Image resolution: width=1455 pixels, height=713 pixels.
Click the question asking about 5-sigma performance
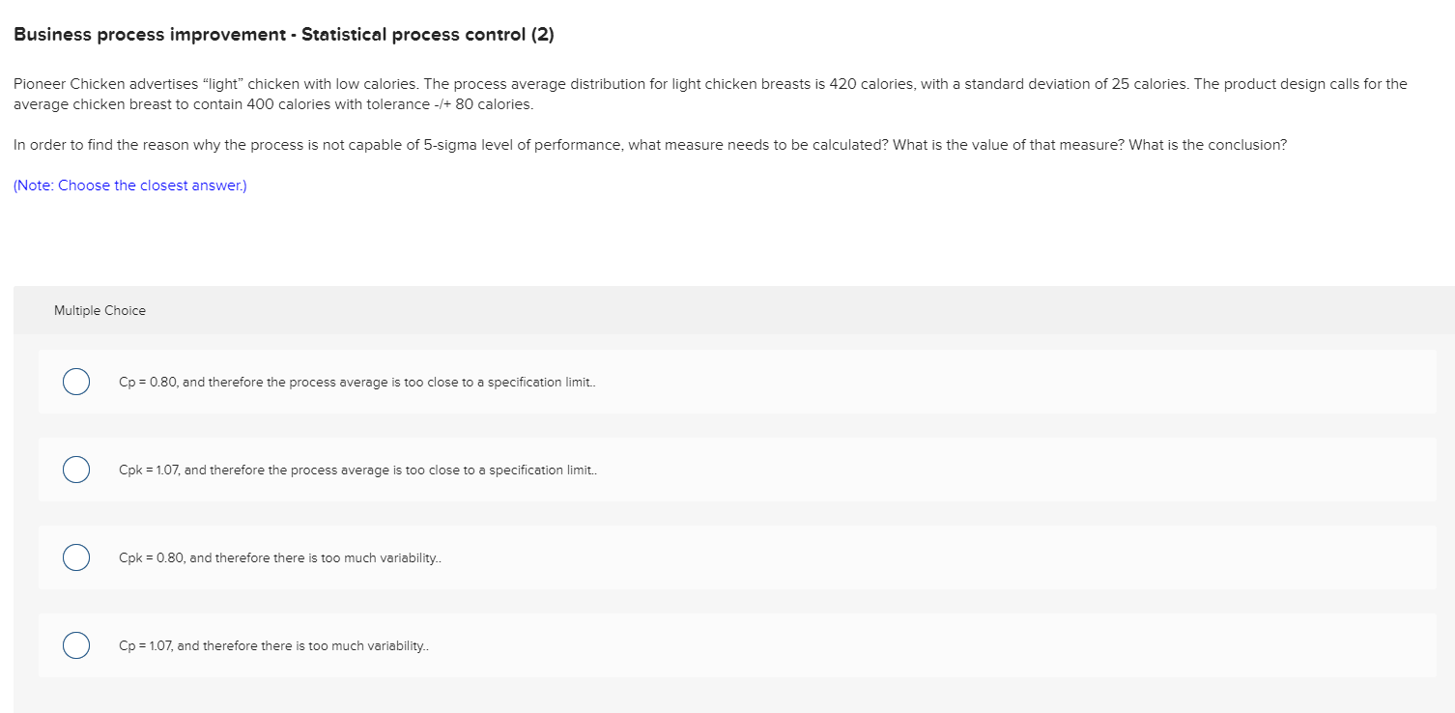click(x=649, y=144)
